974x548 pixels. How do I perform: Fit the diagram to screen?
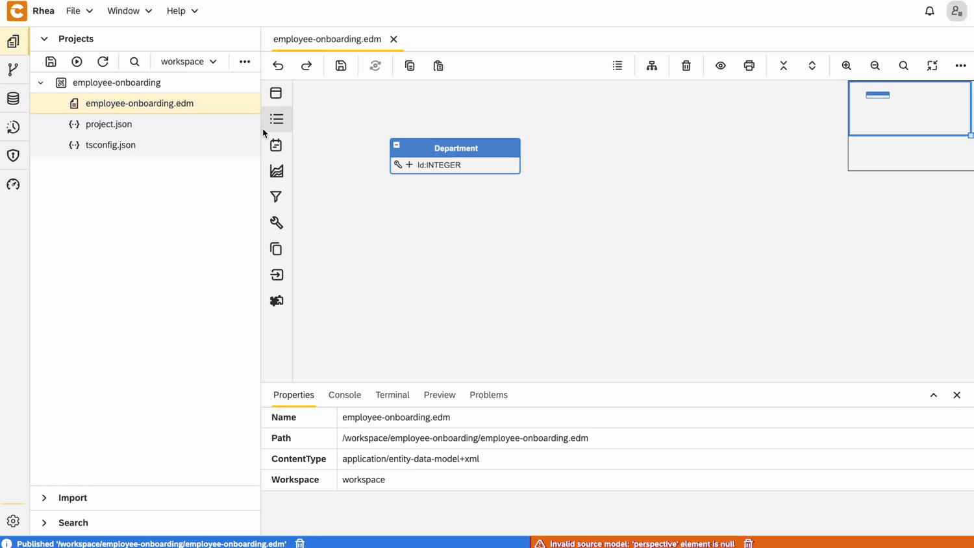932,66
